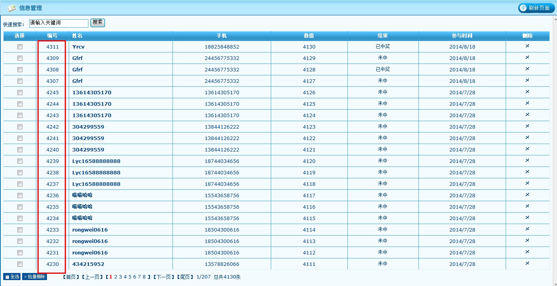557x286 pixels.
Task: Open the name link Yrcv
Action: point(78,47)
